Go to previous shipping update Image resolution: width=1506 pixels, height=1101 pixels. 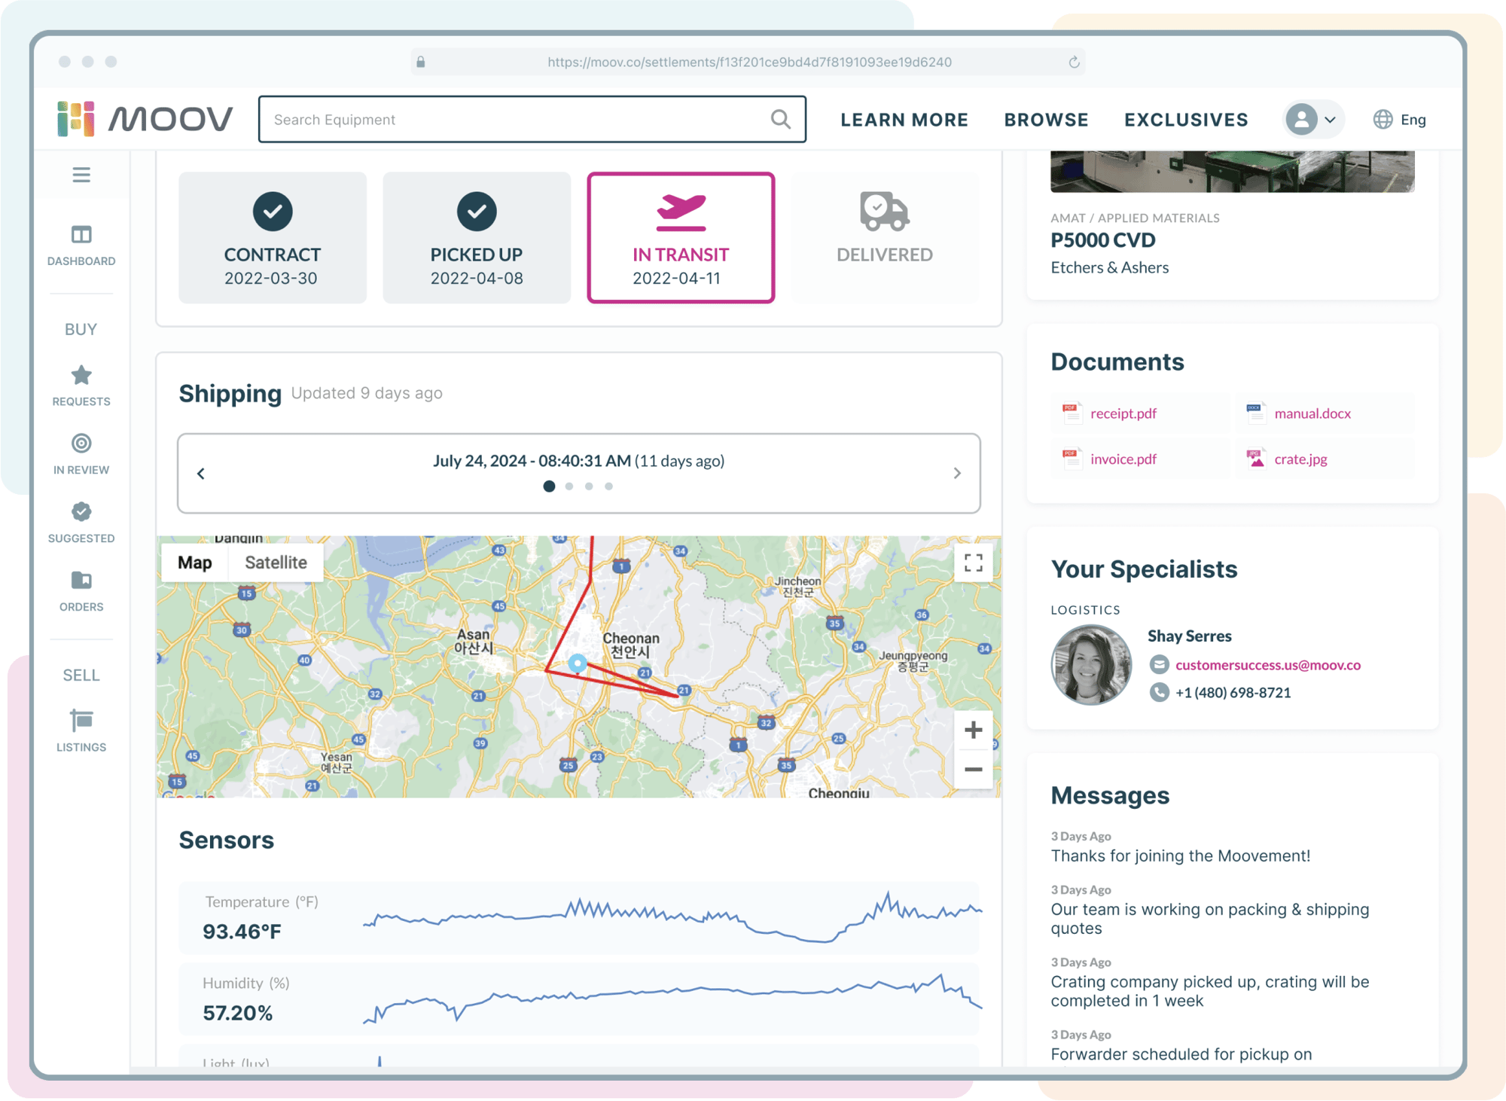click(201, 473)
